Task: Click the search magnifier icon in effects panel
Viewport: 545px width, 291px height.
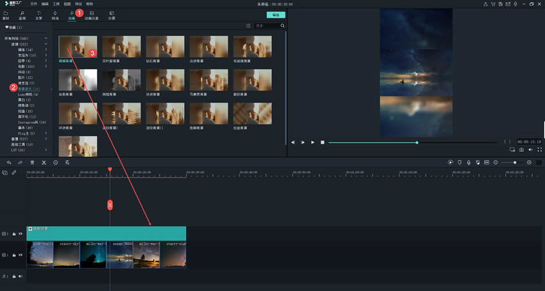Action: pos(282,26)
